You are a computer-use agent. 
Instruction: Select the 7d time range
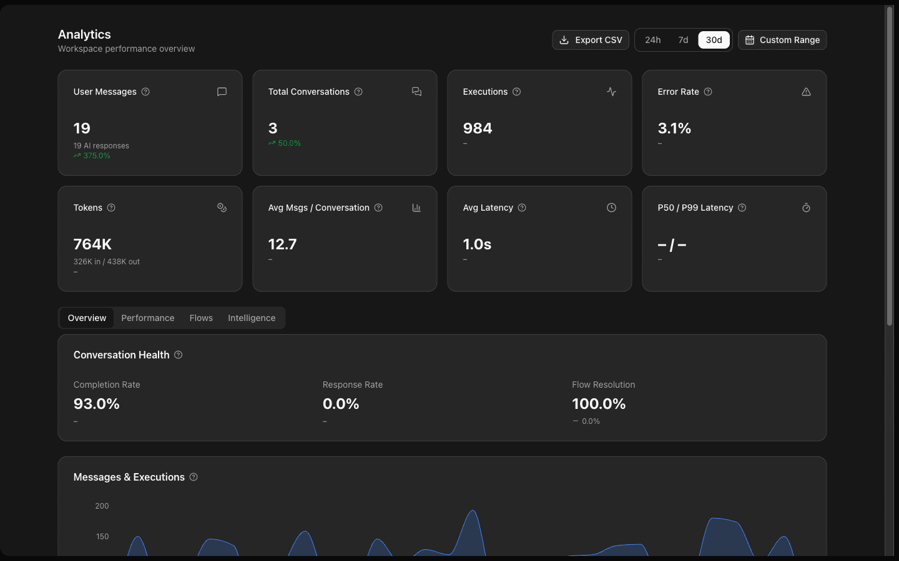683,40
